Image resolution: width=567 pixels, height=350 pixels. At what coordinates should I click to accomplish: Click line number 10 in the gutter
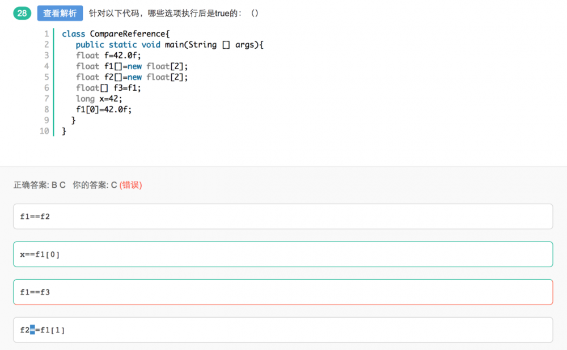(44, 130)
